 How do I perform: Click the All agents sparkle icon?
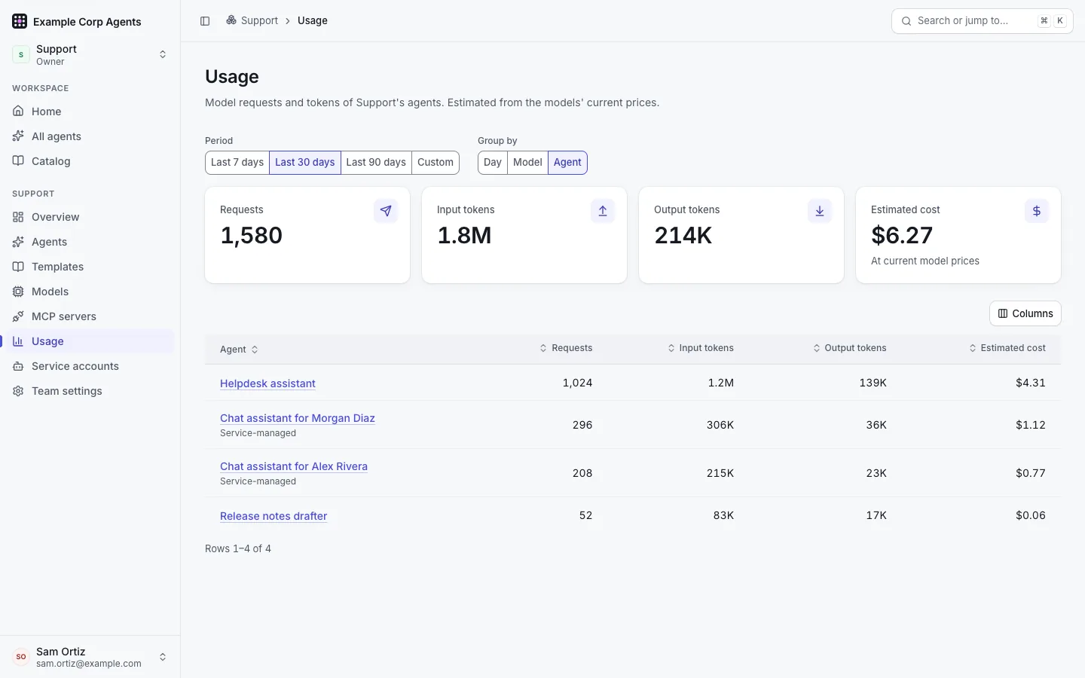[x=18, y=136]
